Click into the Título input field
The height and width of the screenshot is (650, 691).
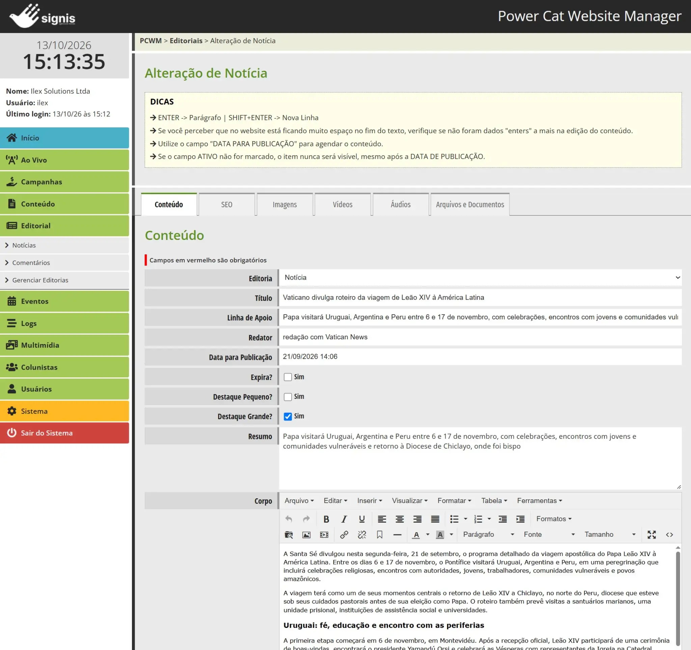click(480, 298)
